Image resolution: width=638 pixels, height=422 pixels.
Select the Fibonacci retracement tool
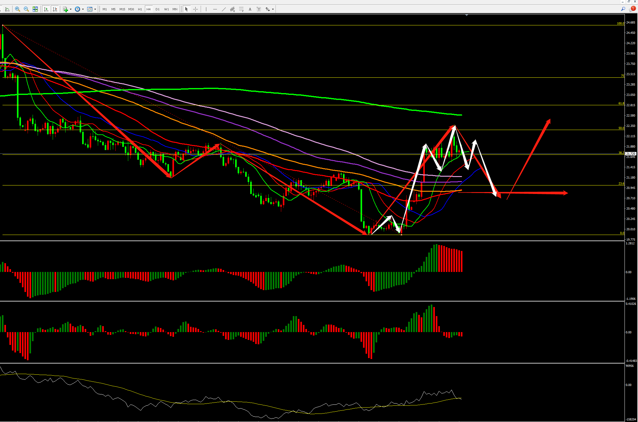(241, 9)
